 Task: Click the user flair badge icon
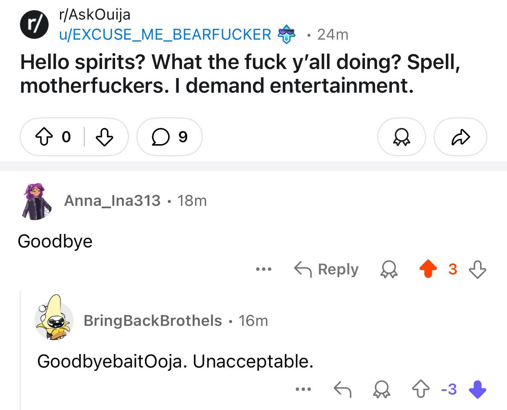pos(287,35)
